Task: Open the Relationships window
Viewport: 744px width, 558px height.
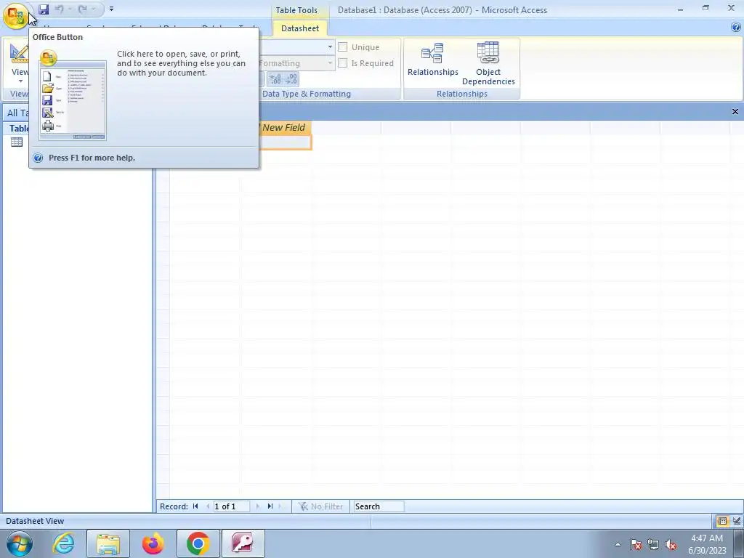Action: pyautogui.click(x=433, y=60)
